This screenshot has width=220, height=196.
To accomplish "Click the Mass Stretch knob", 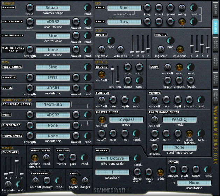I will (x=30, y=78).
